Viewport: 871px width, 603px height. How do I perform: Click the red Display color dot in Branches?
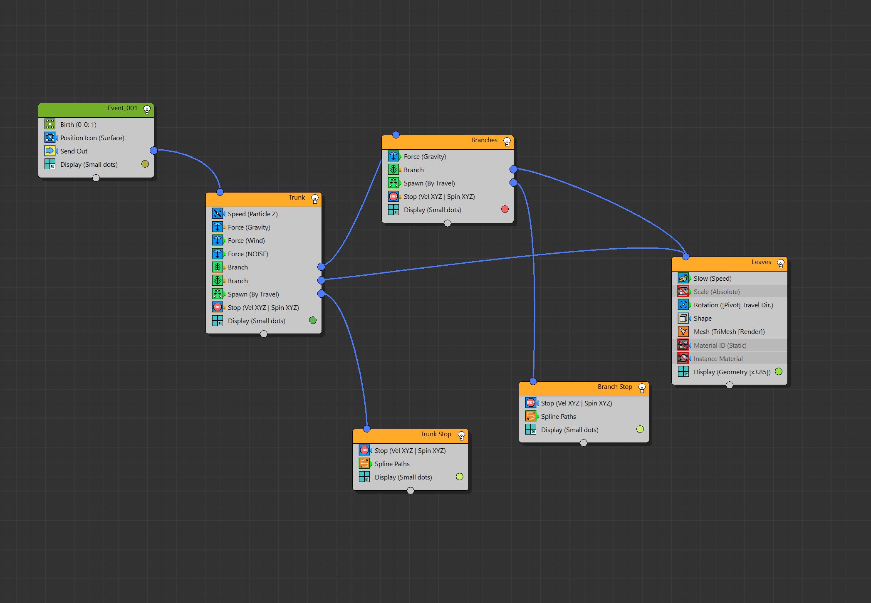point(505,209)
